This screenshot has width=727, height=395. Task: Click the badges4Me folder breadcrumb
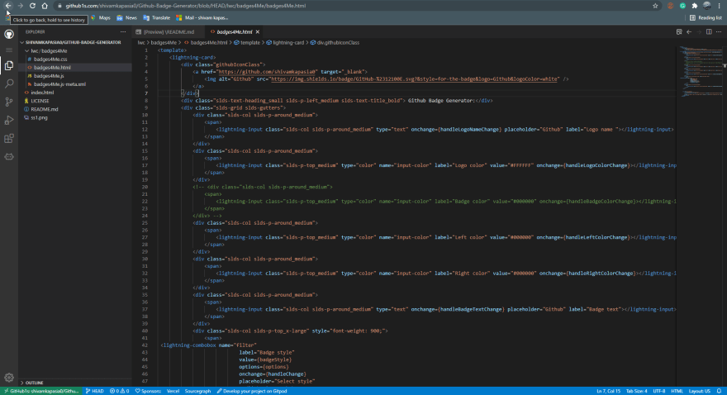point(164,43)
